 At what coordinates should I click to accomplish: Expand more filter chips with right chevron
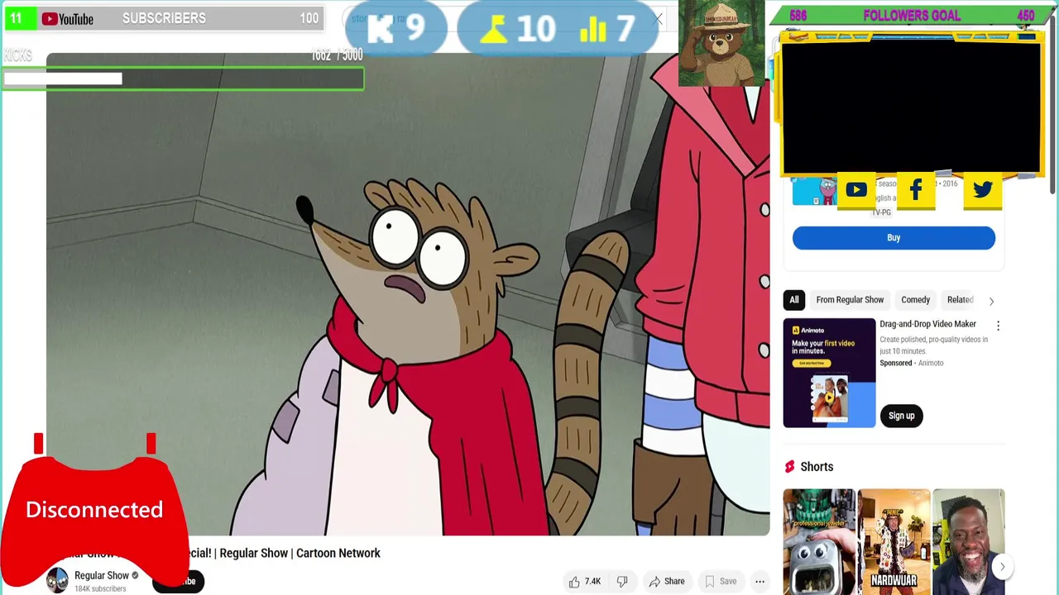click(991, 301)
